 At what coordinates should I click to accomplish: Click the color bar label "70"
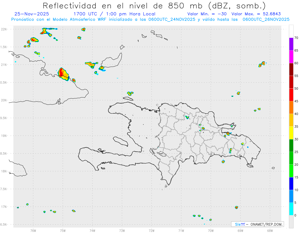coord(296,38)
